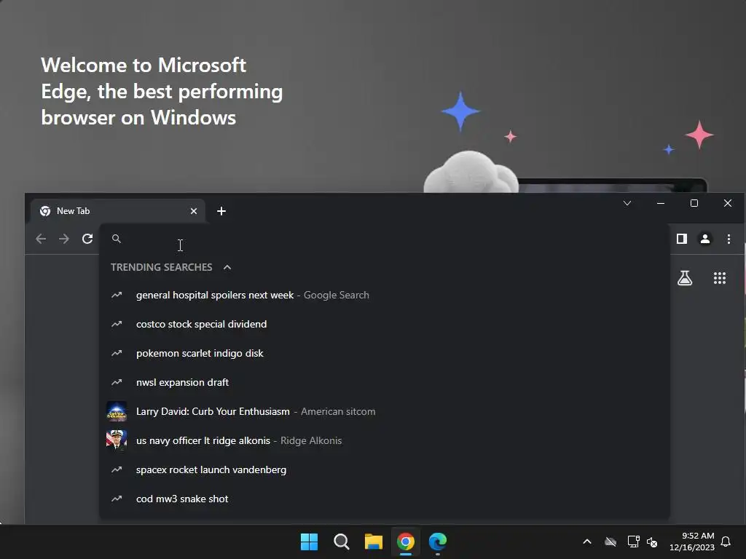Select nwsl expansion draft suggestion
Viewport: 746px width, 559px height.
[x=385, y=382]
